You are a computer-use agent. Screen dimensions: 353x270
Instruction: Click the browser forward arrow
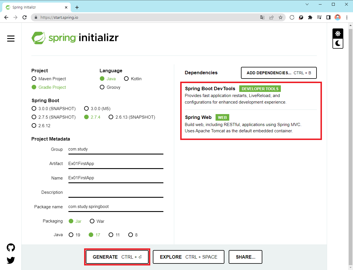[15, 17]
